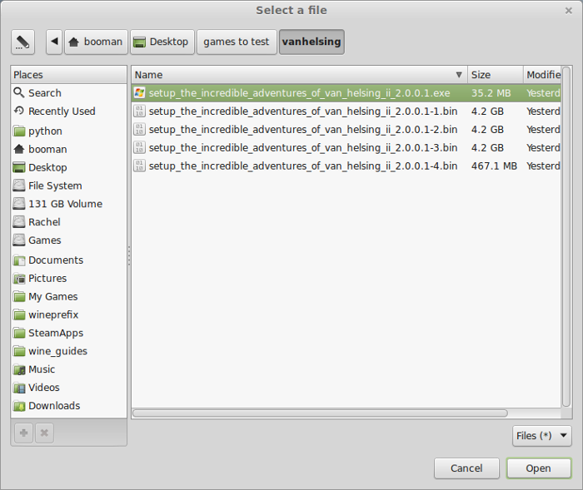583x490 pixels.
Task: Open the Files (*) filter dropdown
Action: (541, 436)
